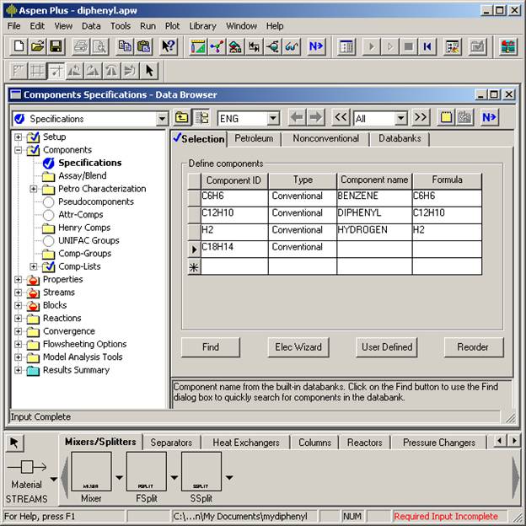This screenshot has height=526, width=526.
Task: Open the Plot menu
Action: [172, 26]
